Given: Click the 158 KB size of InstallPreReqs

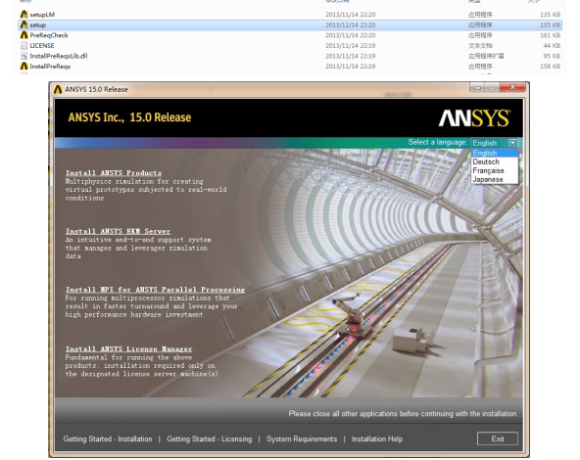Looking at the screenshot, I should 550,67.
